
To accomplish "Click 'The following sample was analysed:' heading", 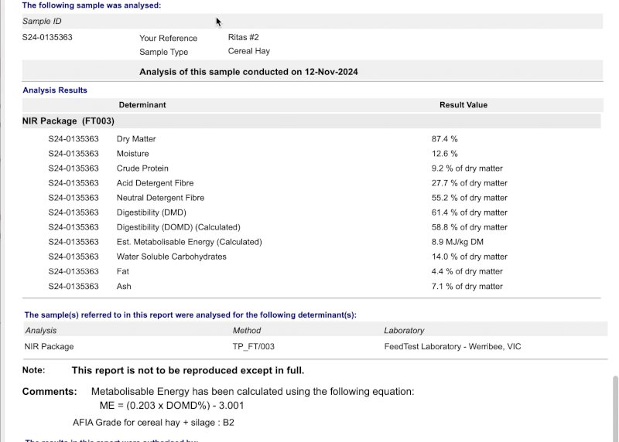I will pos(91,5).
